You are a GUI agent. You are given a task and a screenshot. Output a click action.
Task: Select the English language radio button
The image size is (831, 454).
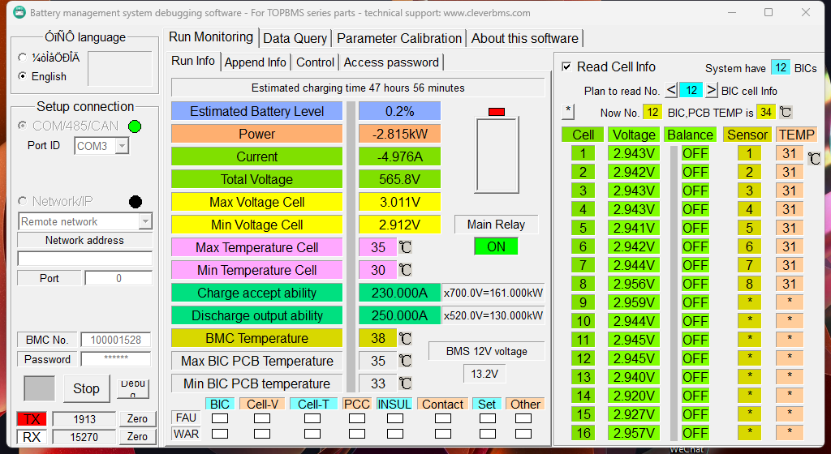[22, 76]
